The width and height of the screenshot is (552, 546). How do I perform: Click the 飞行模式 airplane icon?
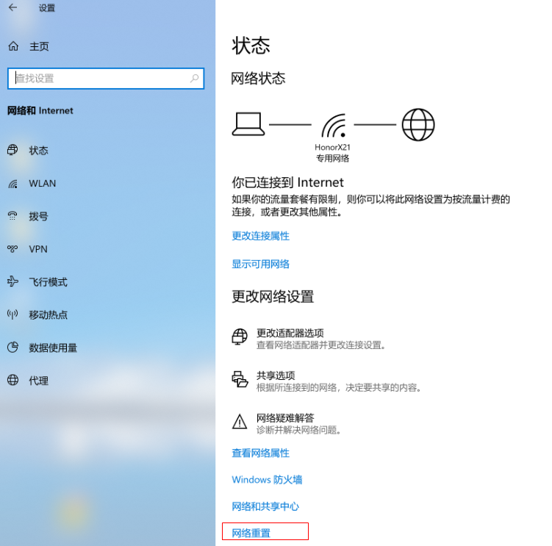pyautogui.click(x=12, y=281)
